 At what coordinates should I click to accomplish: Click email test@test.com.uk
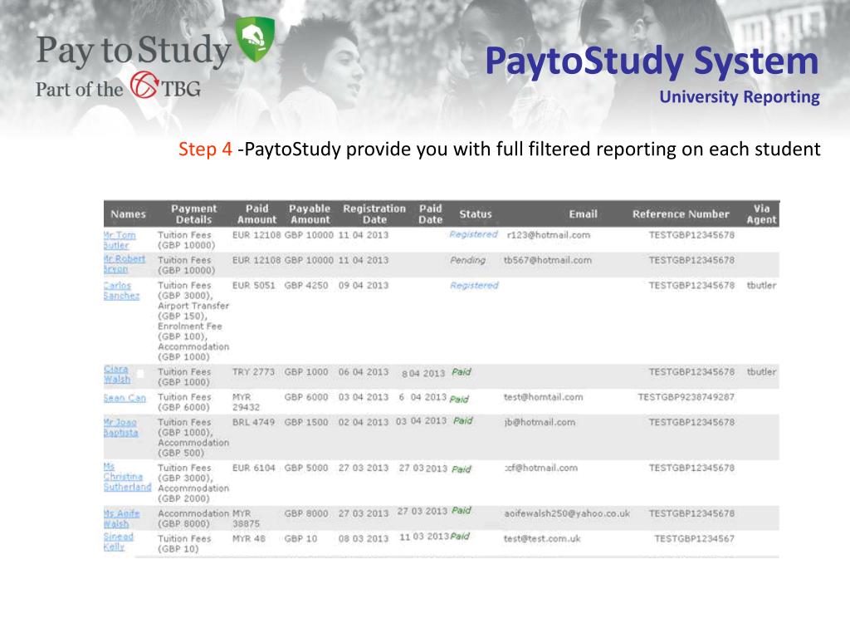(x=542, y=538)
